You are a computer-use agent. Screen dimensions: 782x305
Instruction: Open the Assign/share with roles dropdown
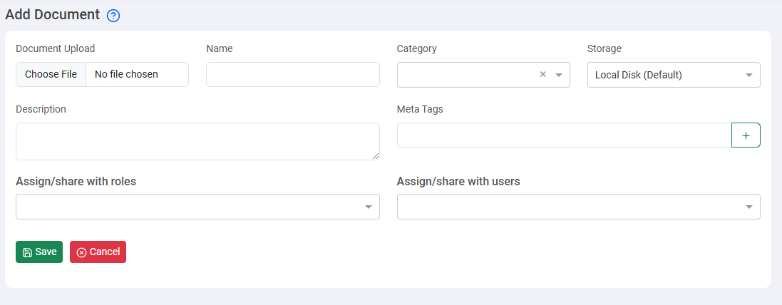(x=197, y=207)
